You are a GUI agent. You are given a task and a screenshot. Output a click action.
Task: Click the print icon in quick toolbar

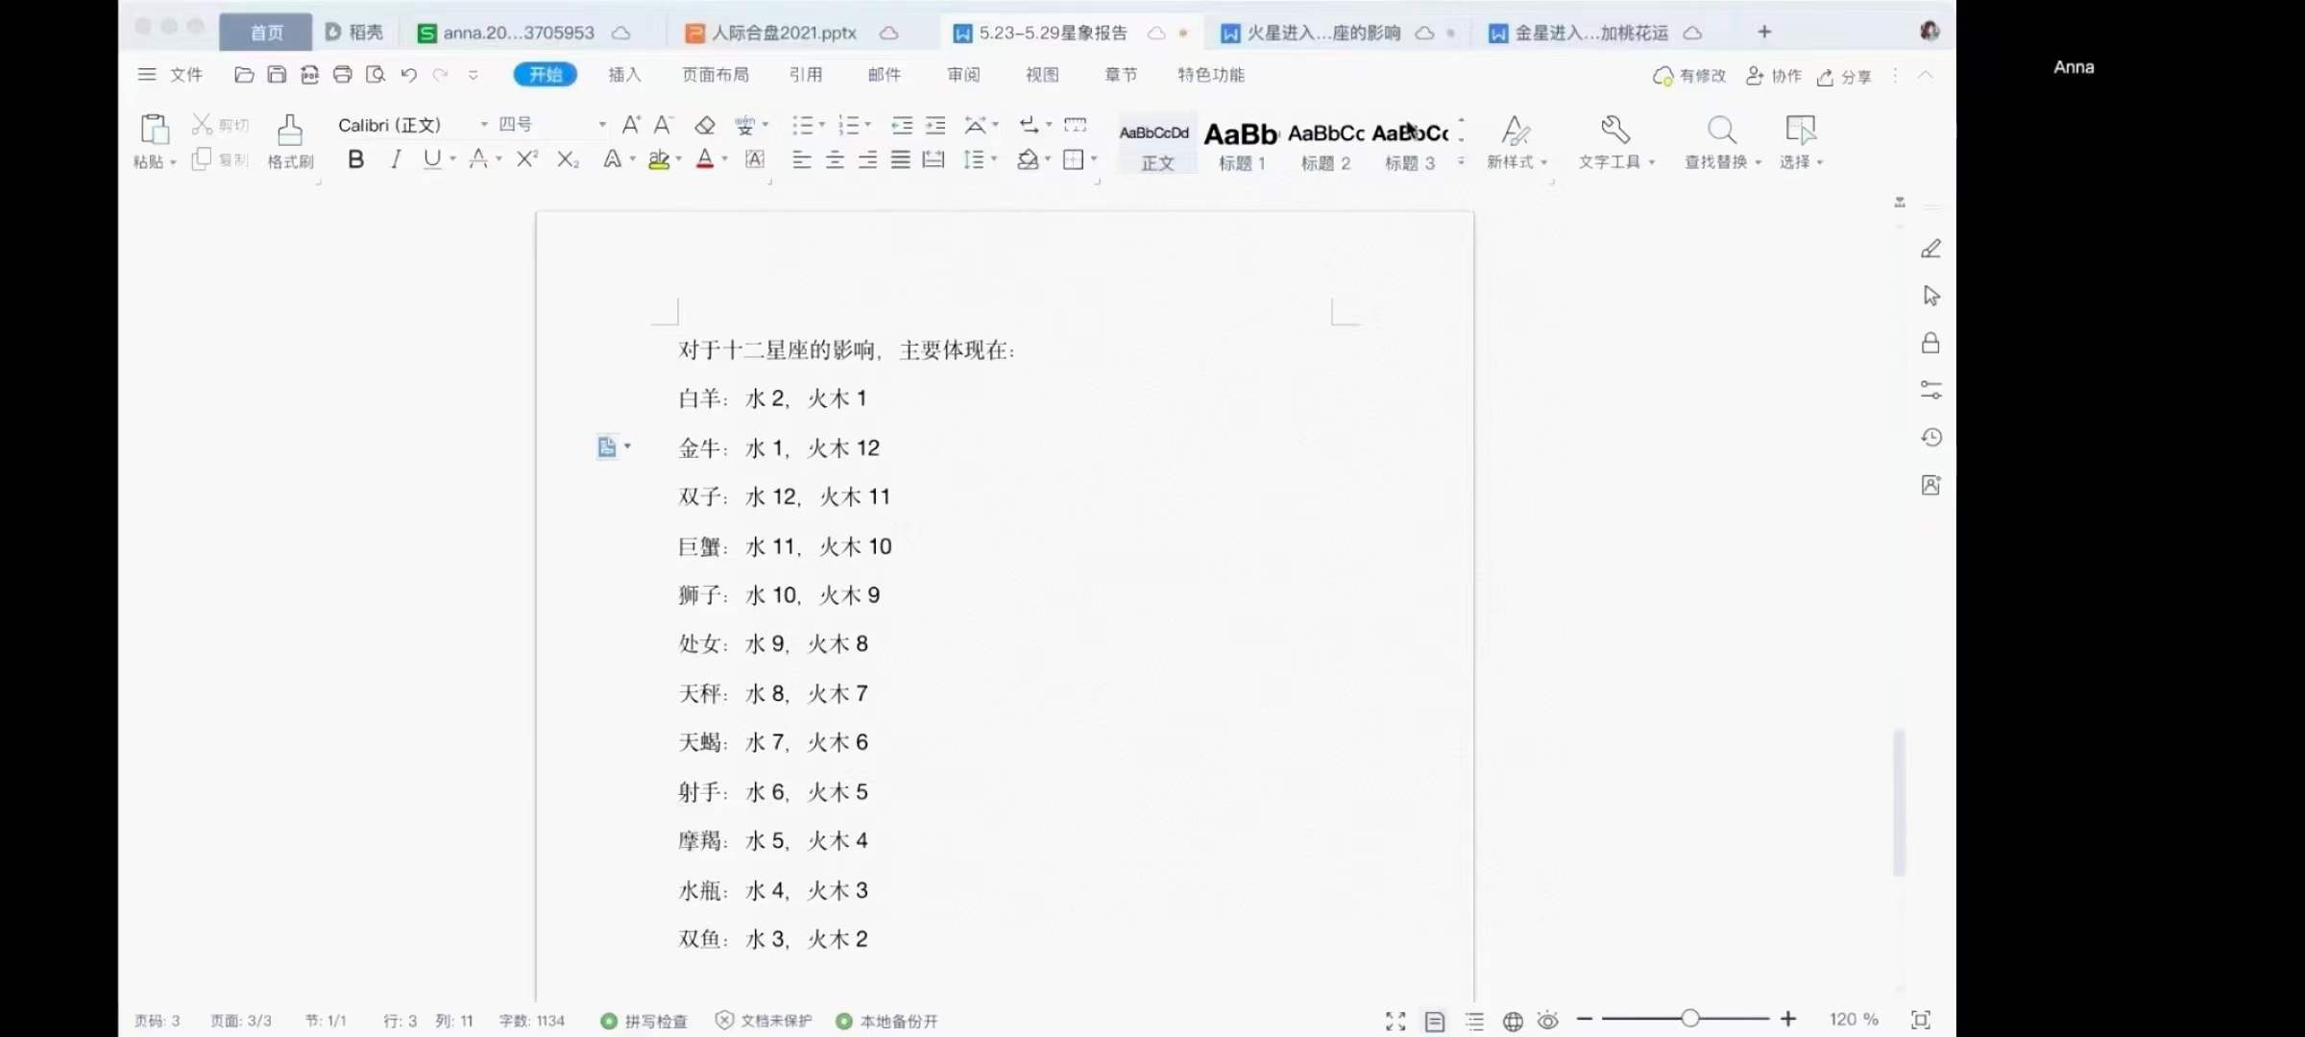[342, 75]
